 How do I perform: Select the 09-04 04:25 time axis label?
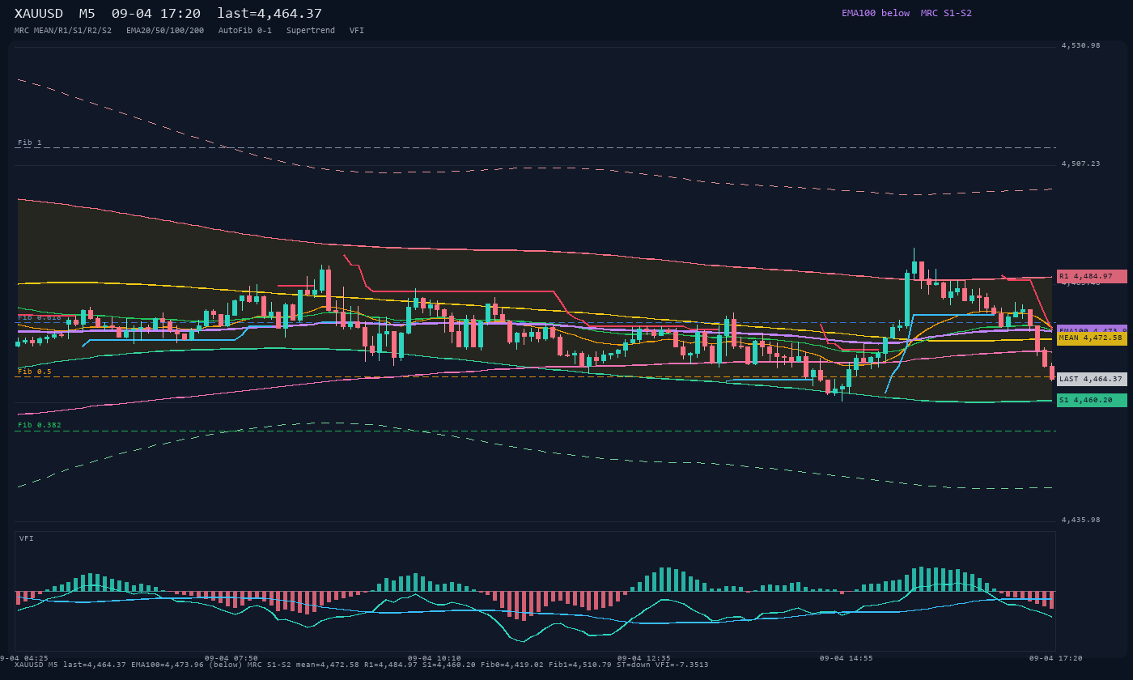coord(24,658)
